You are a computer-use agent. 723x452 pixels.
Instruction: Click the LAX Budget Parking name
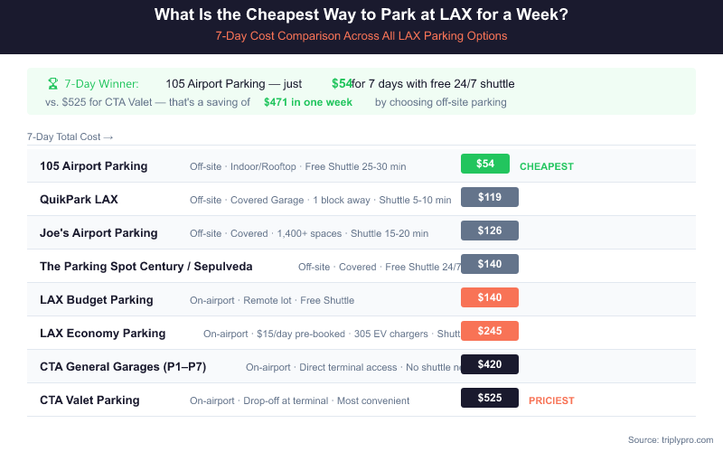(97, 299)
